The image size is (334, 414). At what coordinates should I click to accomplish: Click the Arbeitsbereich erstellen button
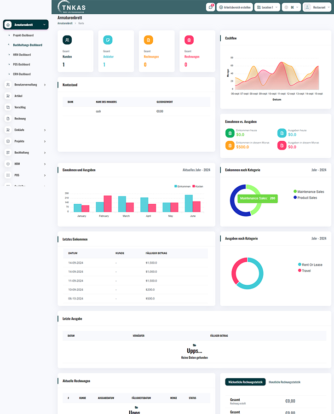234,7
